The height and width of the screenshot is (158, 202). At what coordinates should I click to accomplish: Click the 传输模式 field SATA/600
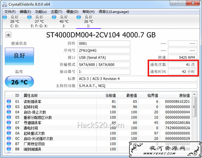click(x=104, y=65)
